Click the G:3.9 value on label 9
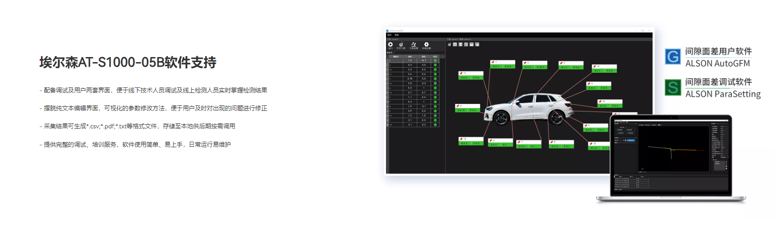Screen dimensions: 783x242 pyautogui.click(x=589, y=130)
